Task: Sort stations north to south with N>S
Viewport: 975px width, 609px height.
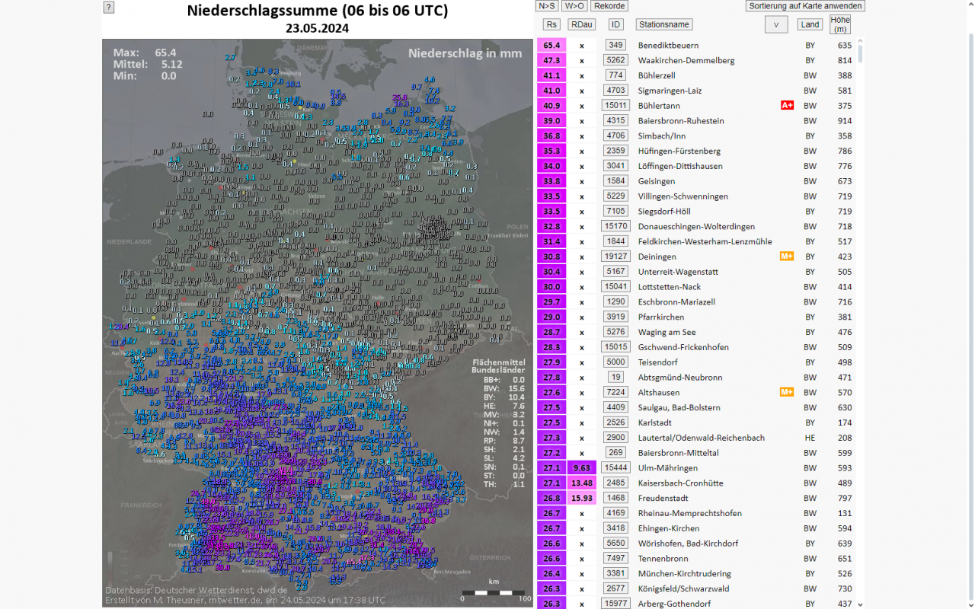Action: (547, 6)
